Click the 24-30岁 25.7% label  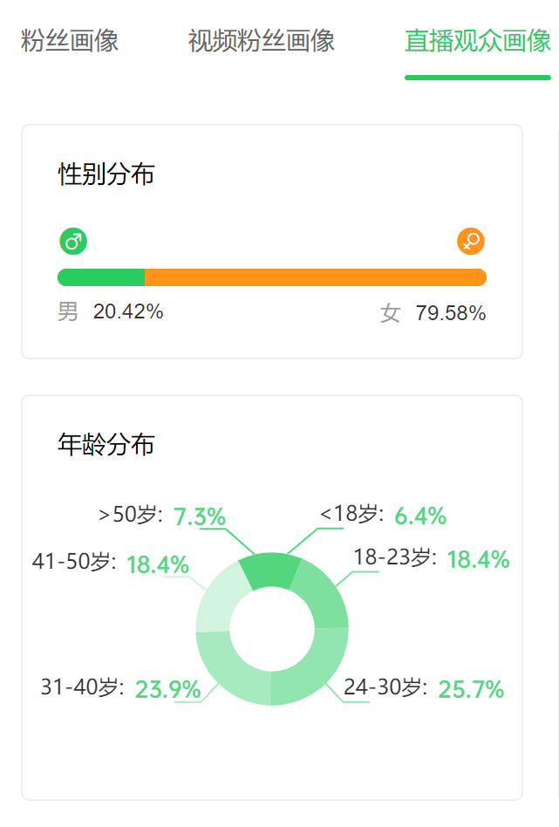pos(424,688)
